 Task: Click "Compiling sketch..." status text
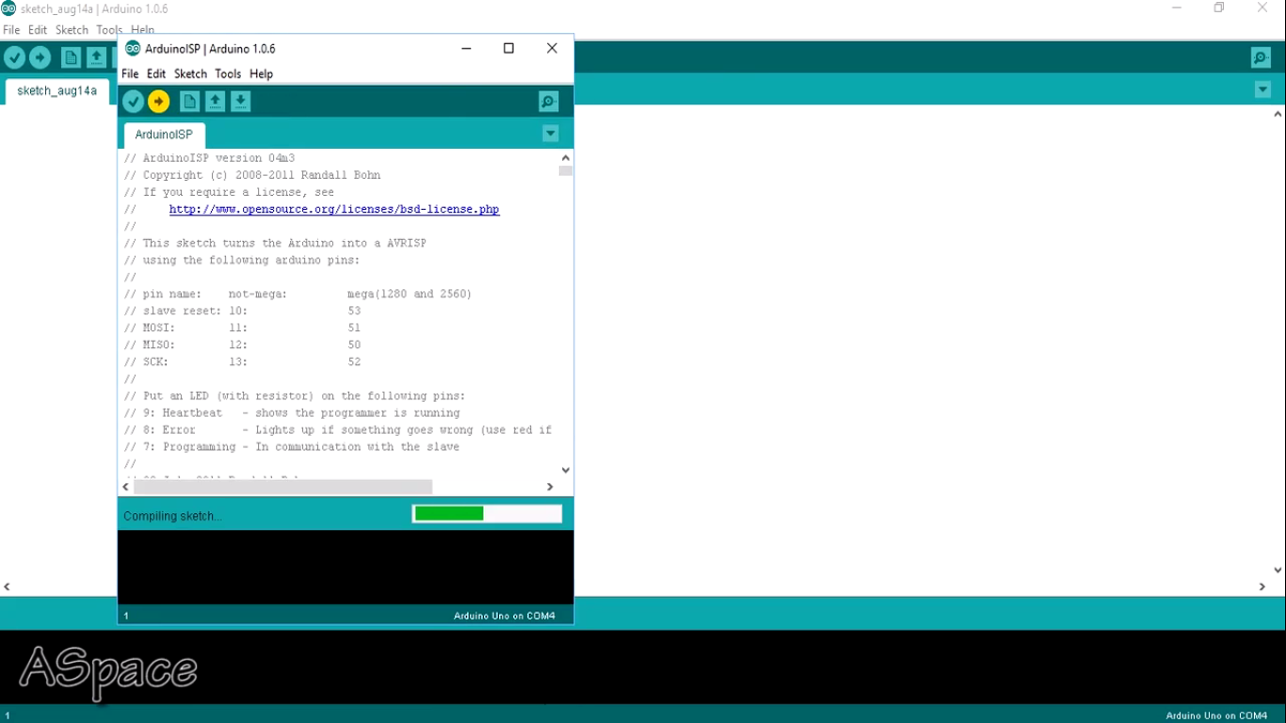[172, 516]
